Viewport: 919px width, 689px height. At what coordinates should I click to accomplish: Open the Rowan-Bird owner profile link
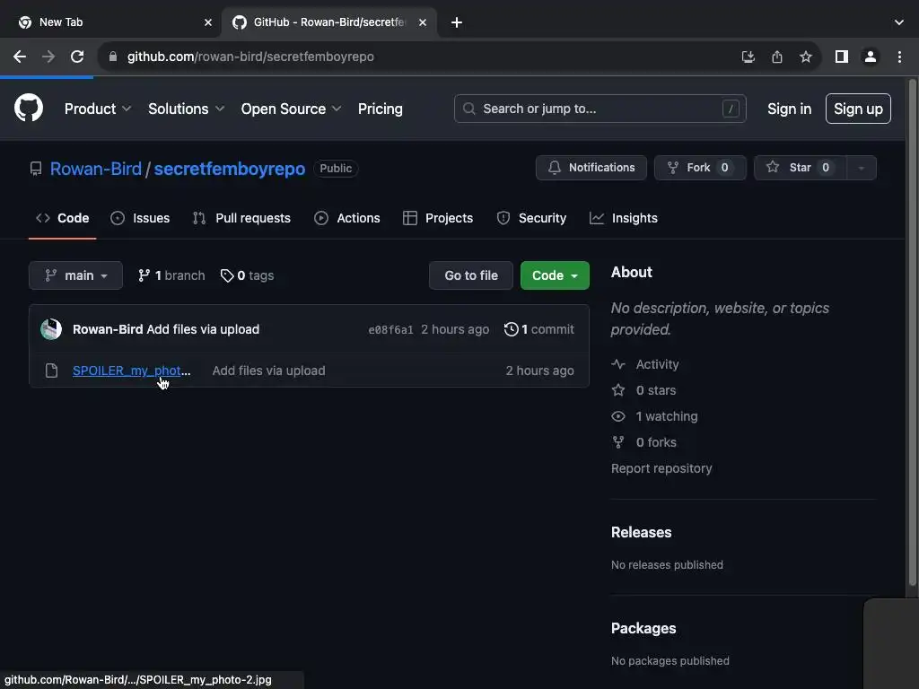pyautogui.click(x=95, y=169)
